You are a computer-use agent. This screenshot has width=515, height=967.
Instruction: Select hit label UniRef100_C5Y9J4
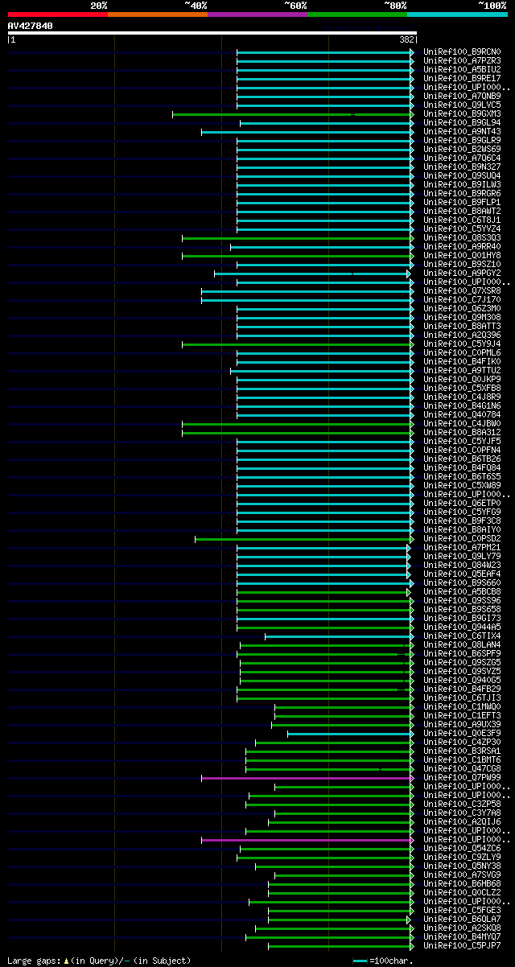click(x=463, y=344)
